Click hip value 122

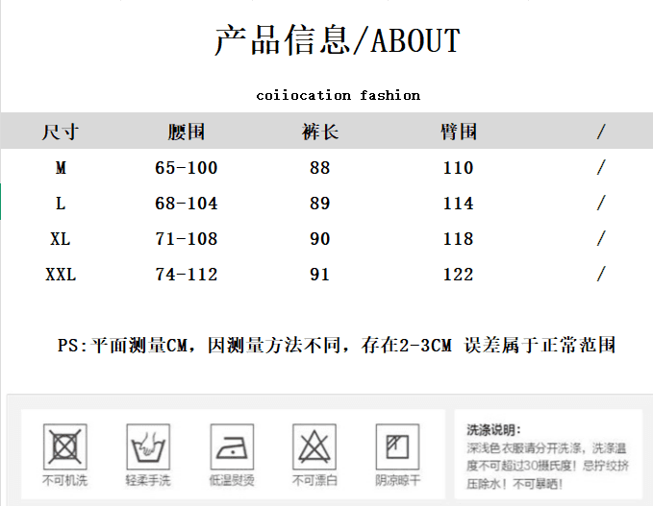458,275
